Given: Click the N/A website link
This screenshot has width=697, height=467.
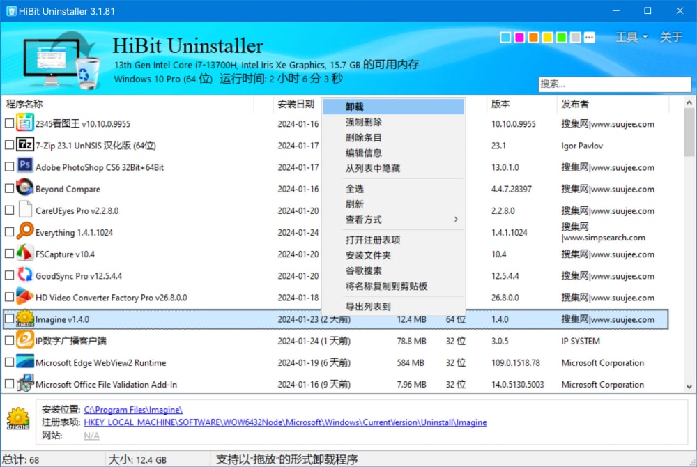Looking at the screenshot, I should (91, 436).
